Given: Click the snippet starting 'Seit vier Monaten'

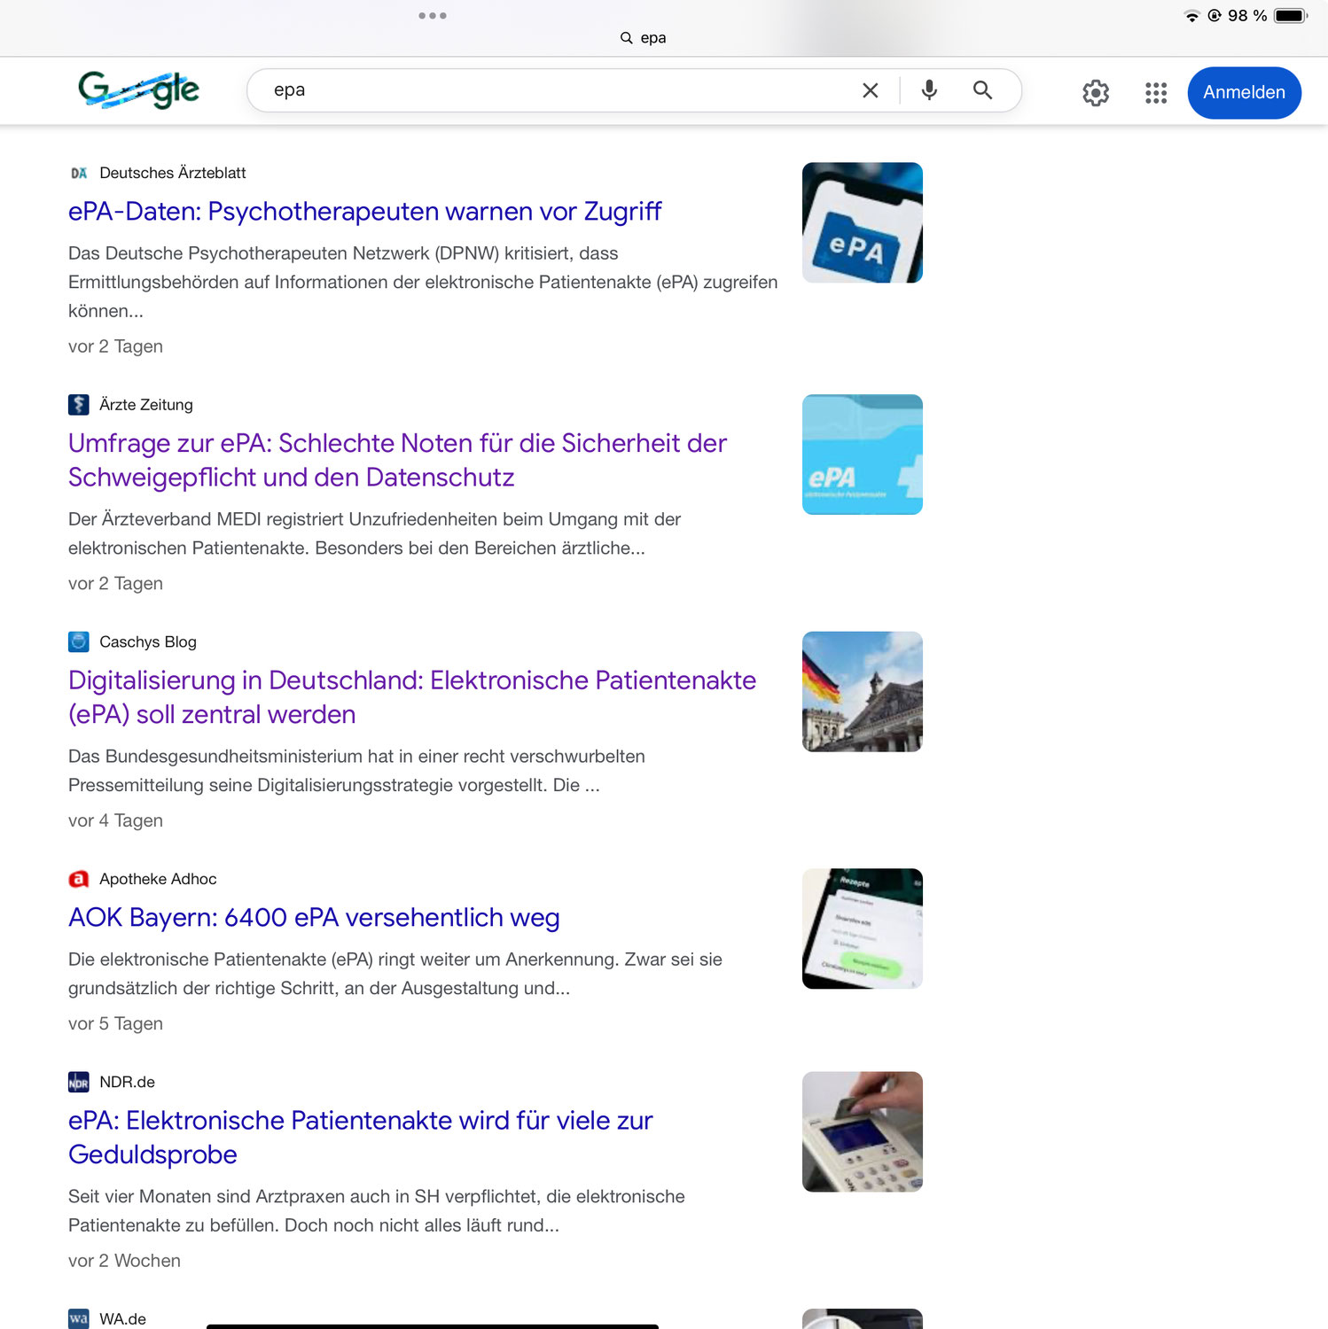Looking at the screenshot, I should pos(377,1211).
